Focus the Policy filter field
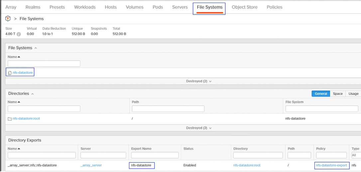The height and width of the screenshot is (172, 361). pos(331,155)
